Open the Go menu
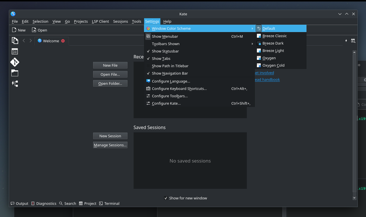 tap(67, 21)
